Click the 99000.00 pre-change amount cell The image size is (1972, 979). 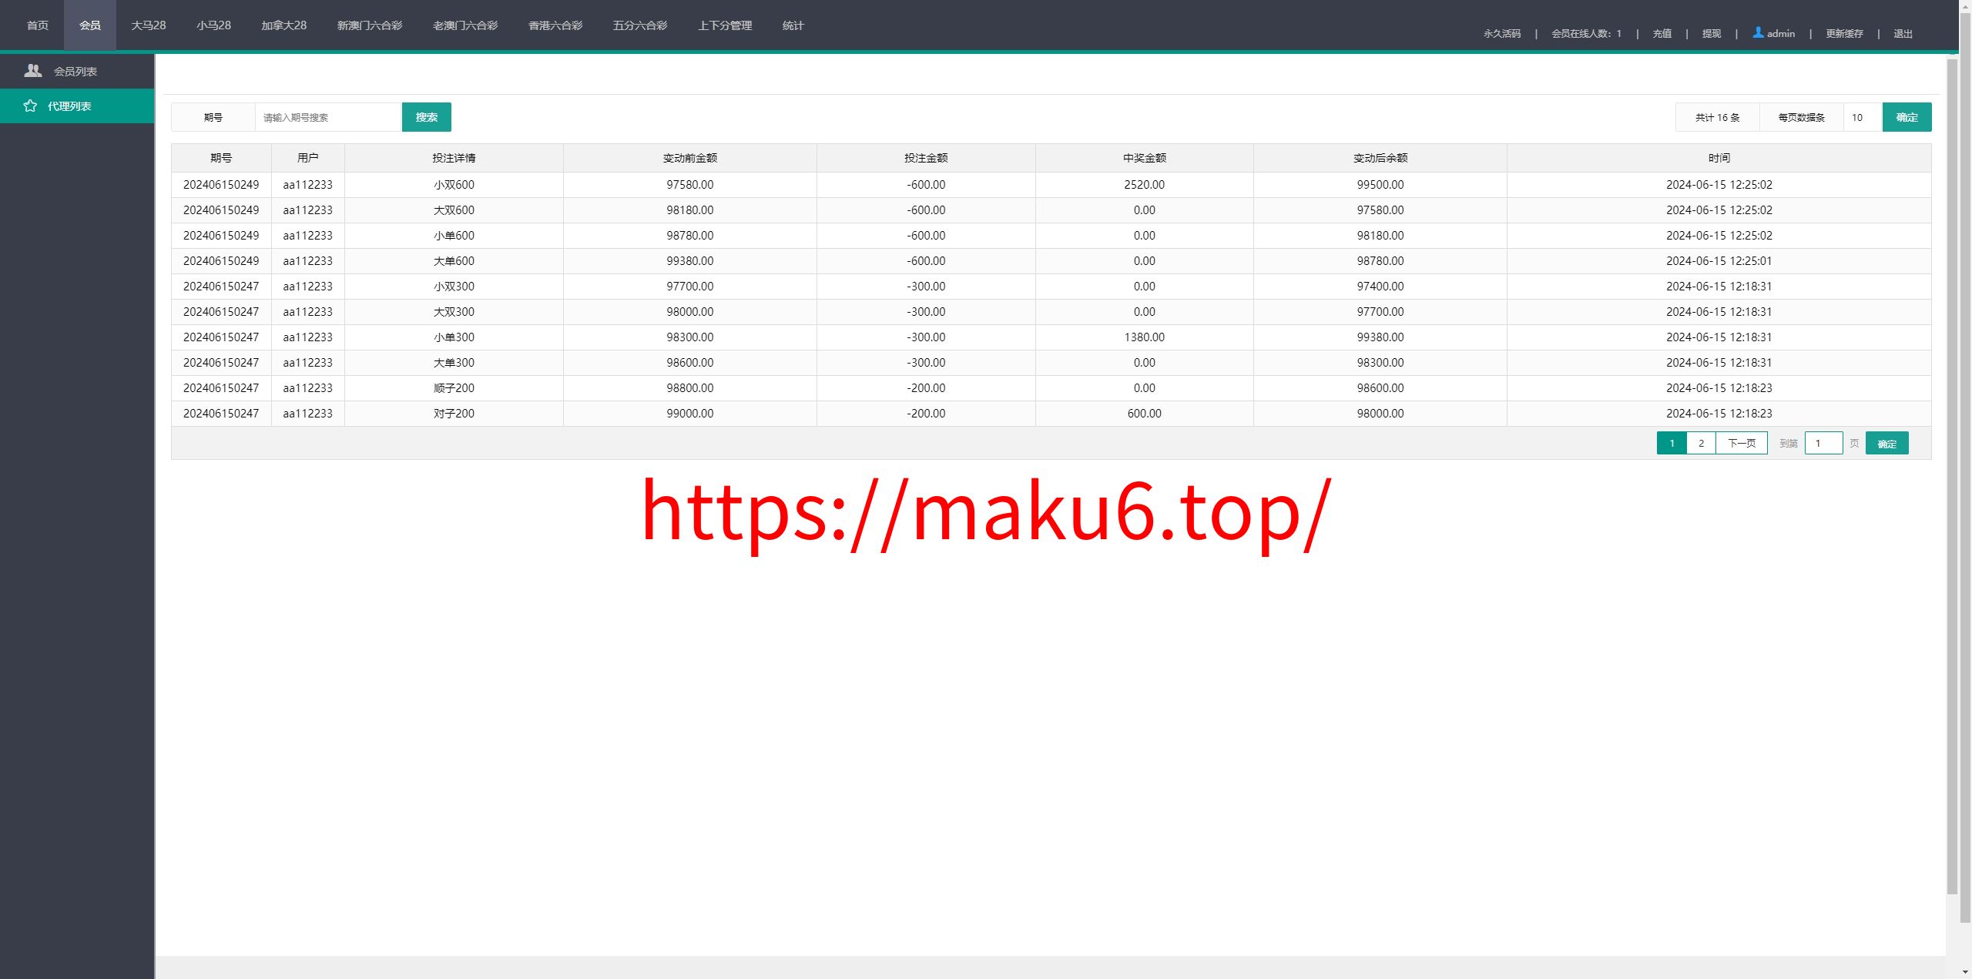point(689,414)
